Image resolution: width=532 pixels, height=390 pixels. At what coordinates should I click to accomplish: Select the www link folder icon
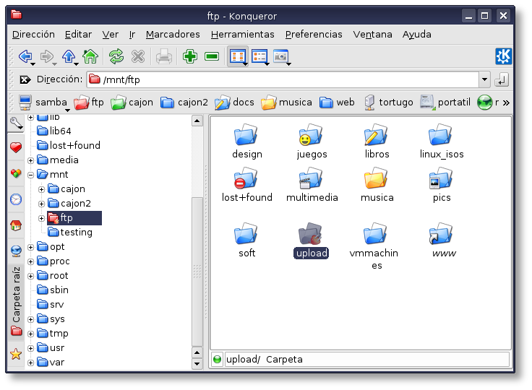coord(442,240)
